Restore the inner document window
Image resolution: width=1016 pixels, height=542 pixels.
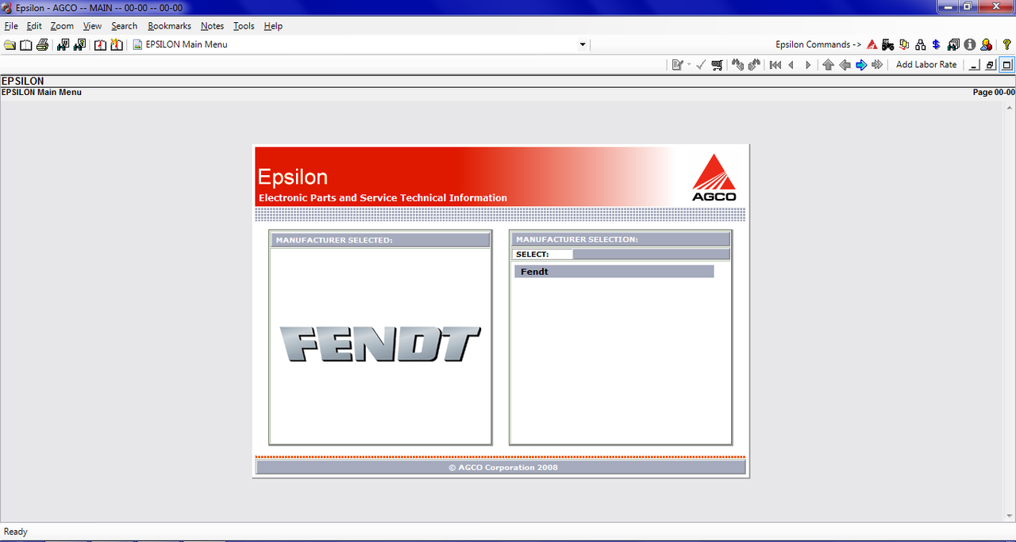[x=991, y=65]
